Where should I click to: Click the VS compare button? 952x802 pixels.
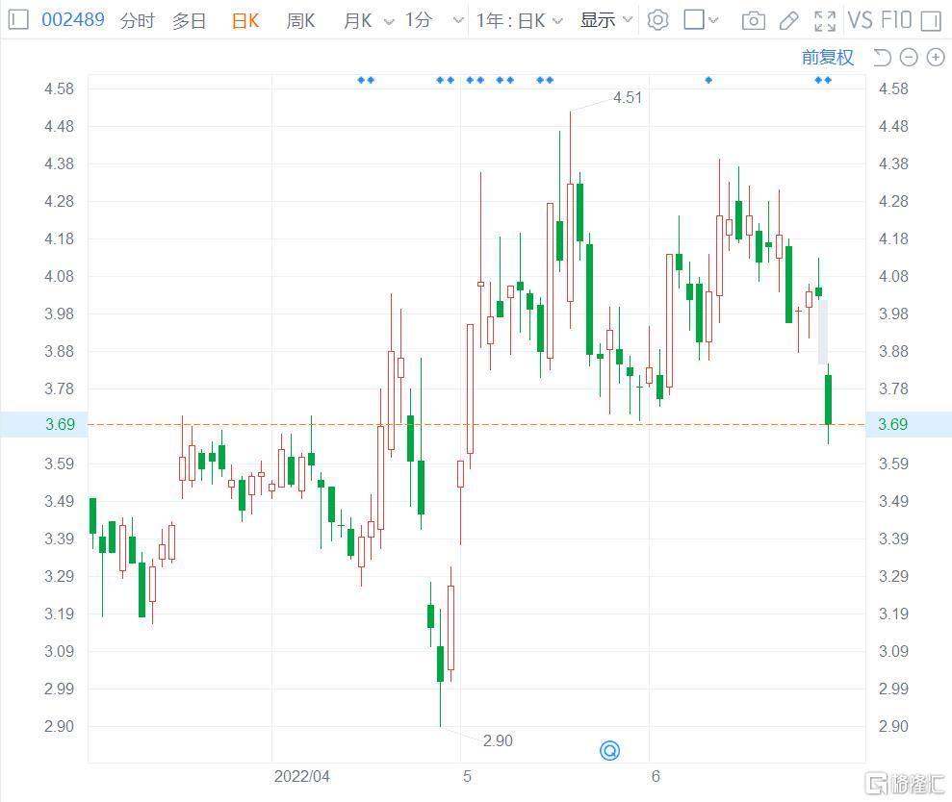tap(861, 20)
